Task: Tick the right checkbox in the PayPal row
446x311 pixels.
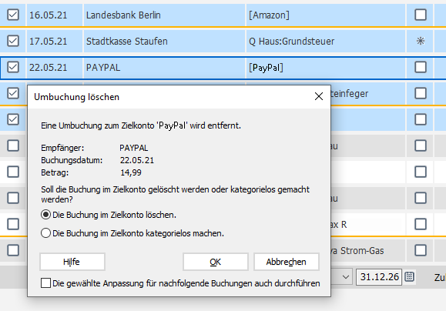Action: (x=421, y=68)
